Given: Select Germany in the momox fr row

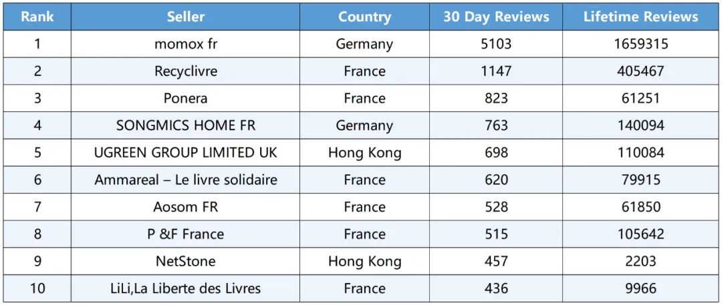Looking at the screenshot, I should [x=364, y=44].
